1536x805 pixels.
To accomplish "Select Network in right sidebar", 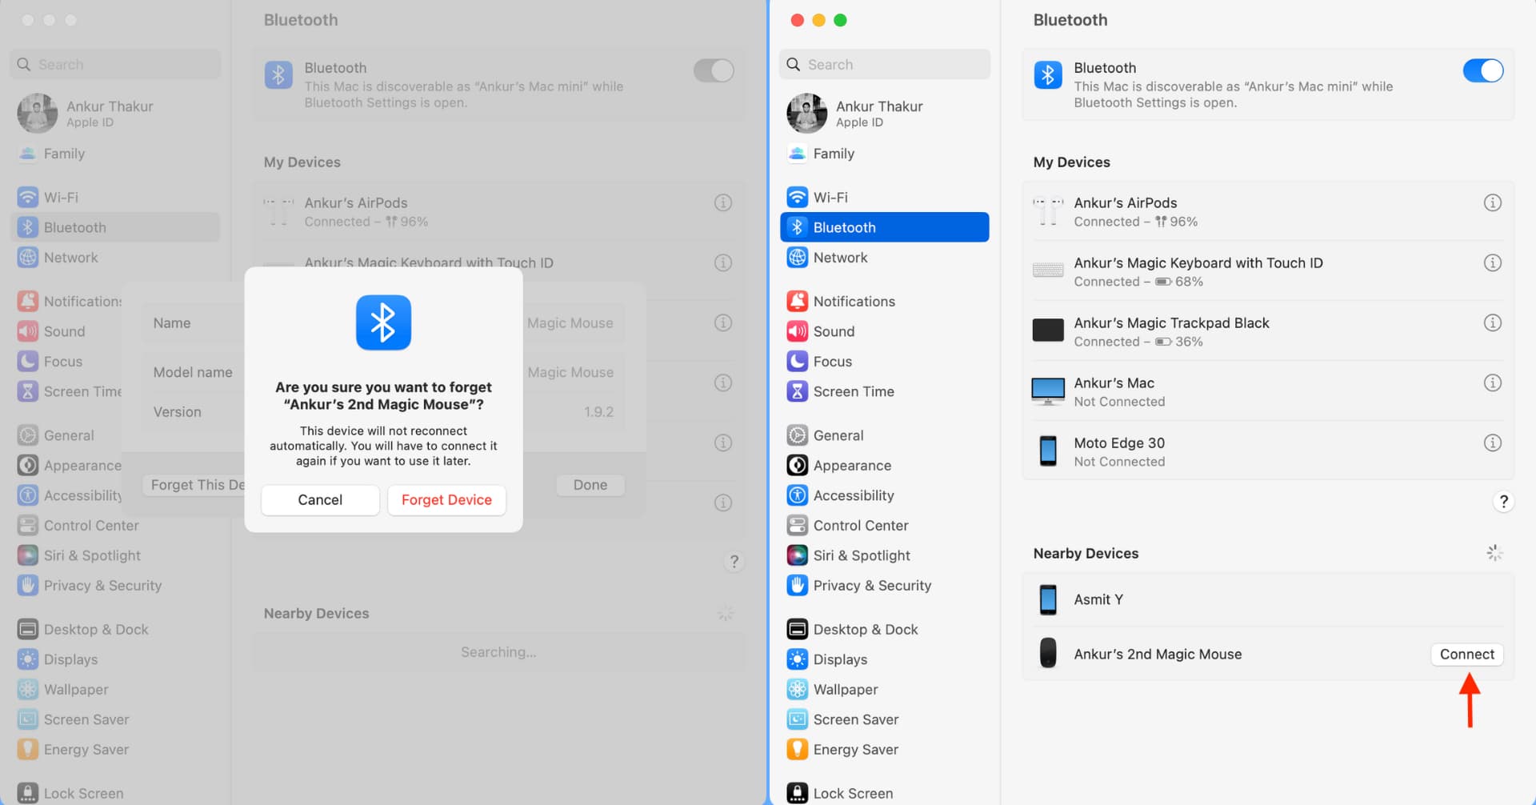I will (x=884, y=258).
